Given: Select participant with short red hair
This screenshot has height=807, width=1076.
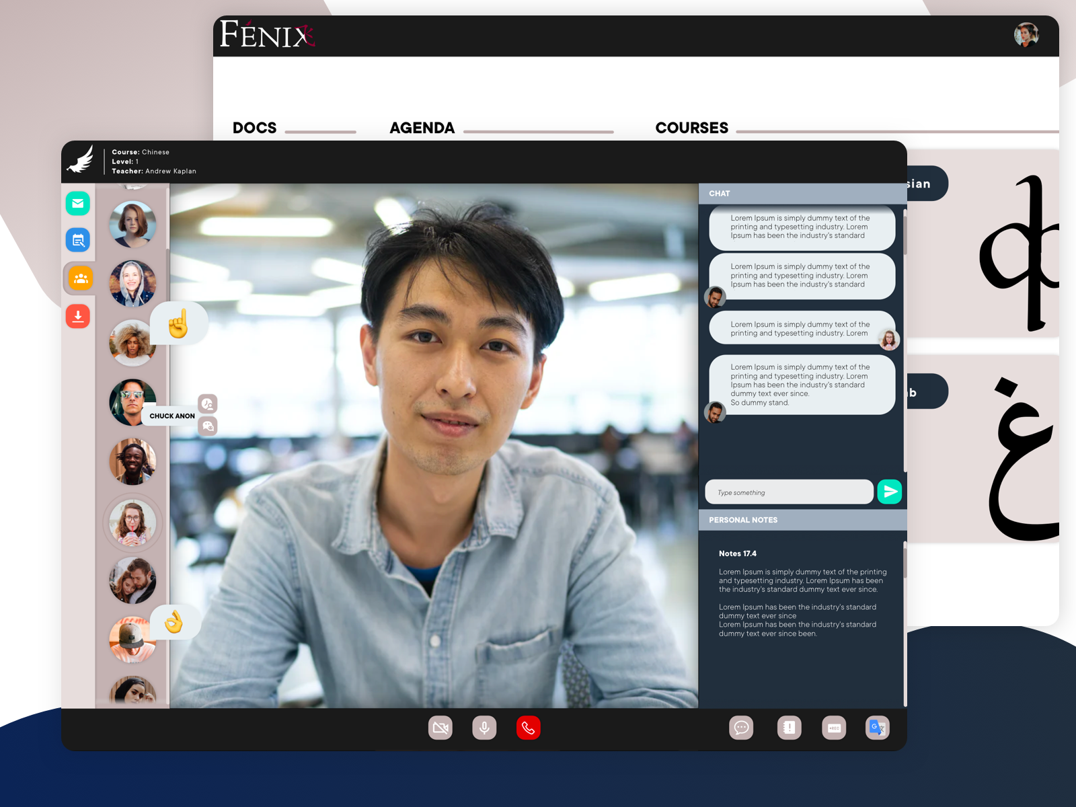Looking at the screenshot, I should pyautogui.click(x=132, y=224).
